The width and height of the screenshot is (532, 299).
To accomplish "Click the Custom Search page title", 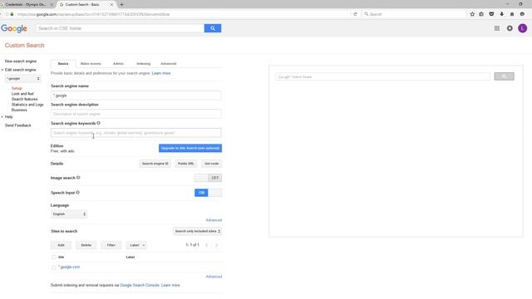I will click(24, 46).
